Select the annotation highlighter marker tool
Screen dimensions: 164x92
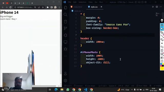click(x=162, y=32)
